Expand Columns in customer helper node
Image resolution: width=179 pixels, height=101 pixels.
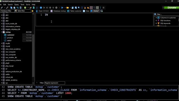[x=156, y=18]
